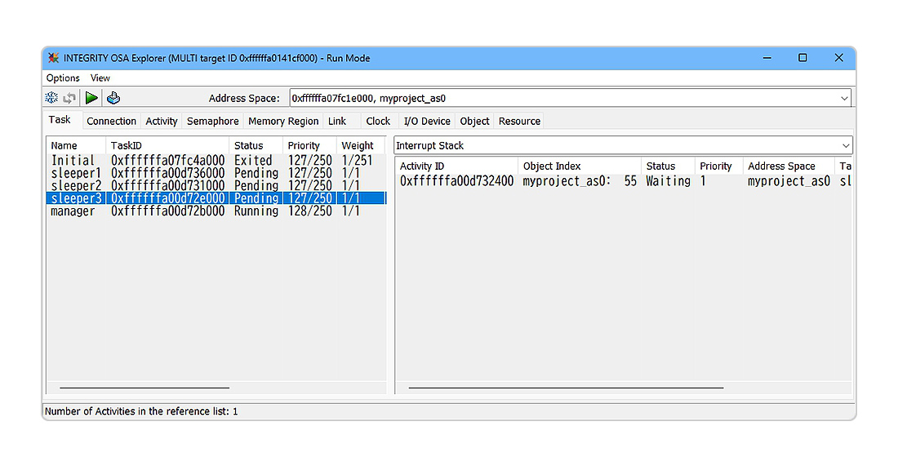Open the View menu
Screen dimensions: 898x466
tap(100, 78)
